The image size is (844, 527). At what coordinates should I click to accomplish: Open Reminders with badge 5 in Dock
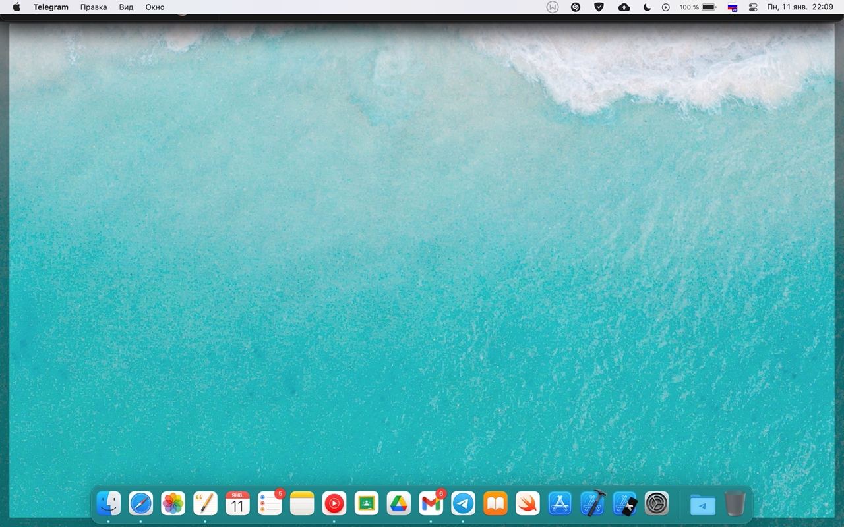click(270, 504)
